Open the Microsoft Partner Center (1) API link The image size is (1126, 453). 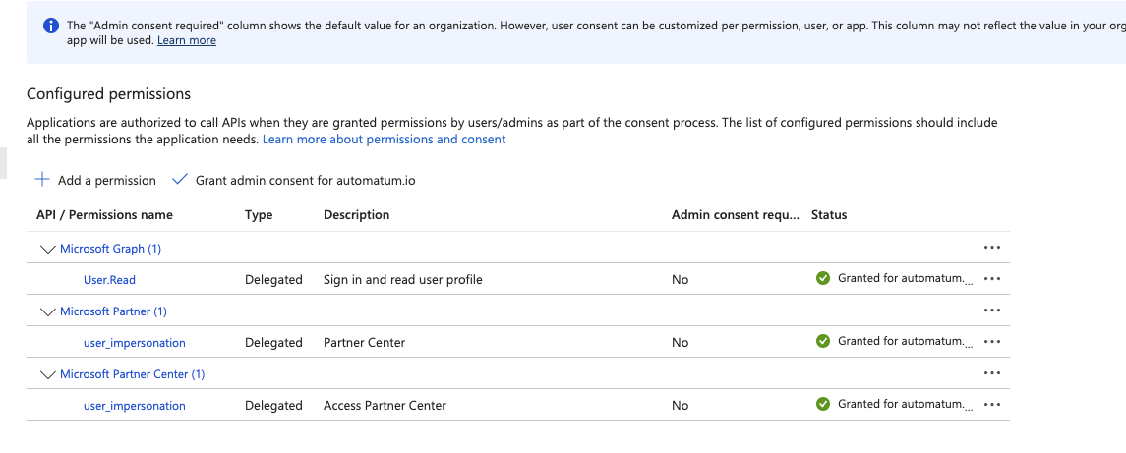(132, 374)
